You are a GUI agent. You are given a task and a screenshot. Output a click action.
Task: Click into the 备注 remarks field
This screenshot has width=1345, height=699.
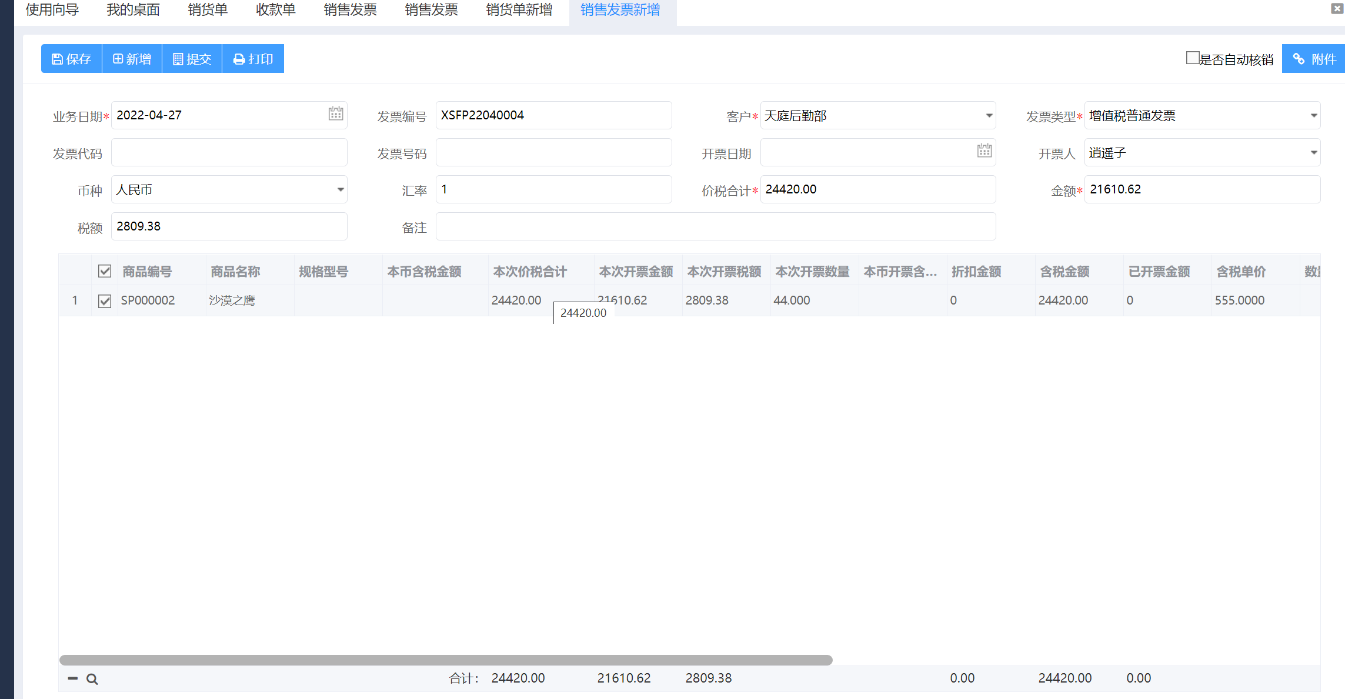[715, 227]
